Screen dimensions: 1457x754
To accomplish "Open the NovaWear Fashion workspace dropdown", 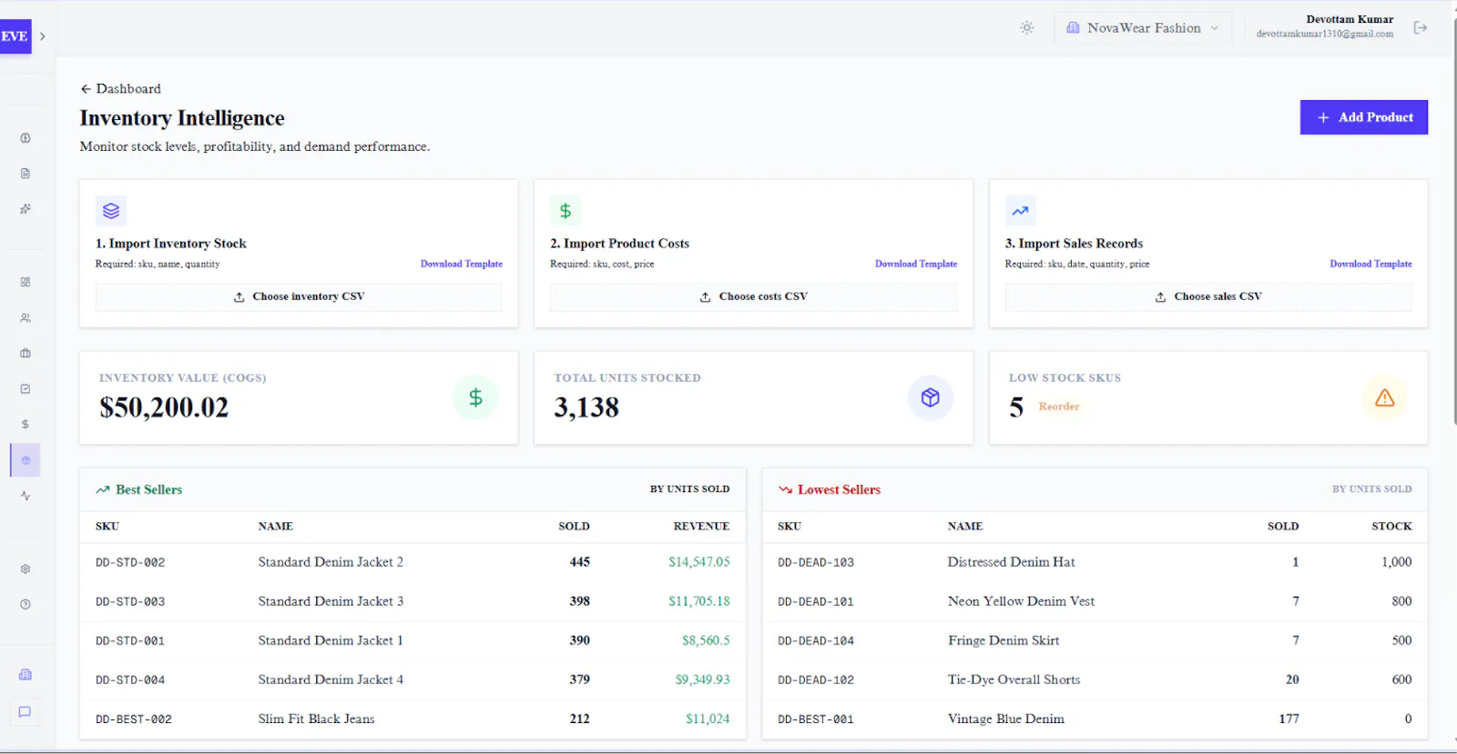I will tap(1142, 28).
